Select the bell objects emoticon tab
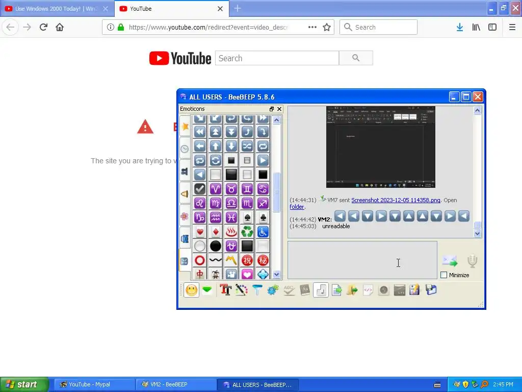 coord(185,193)
